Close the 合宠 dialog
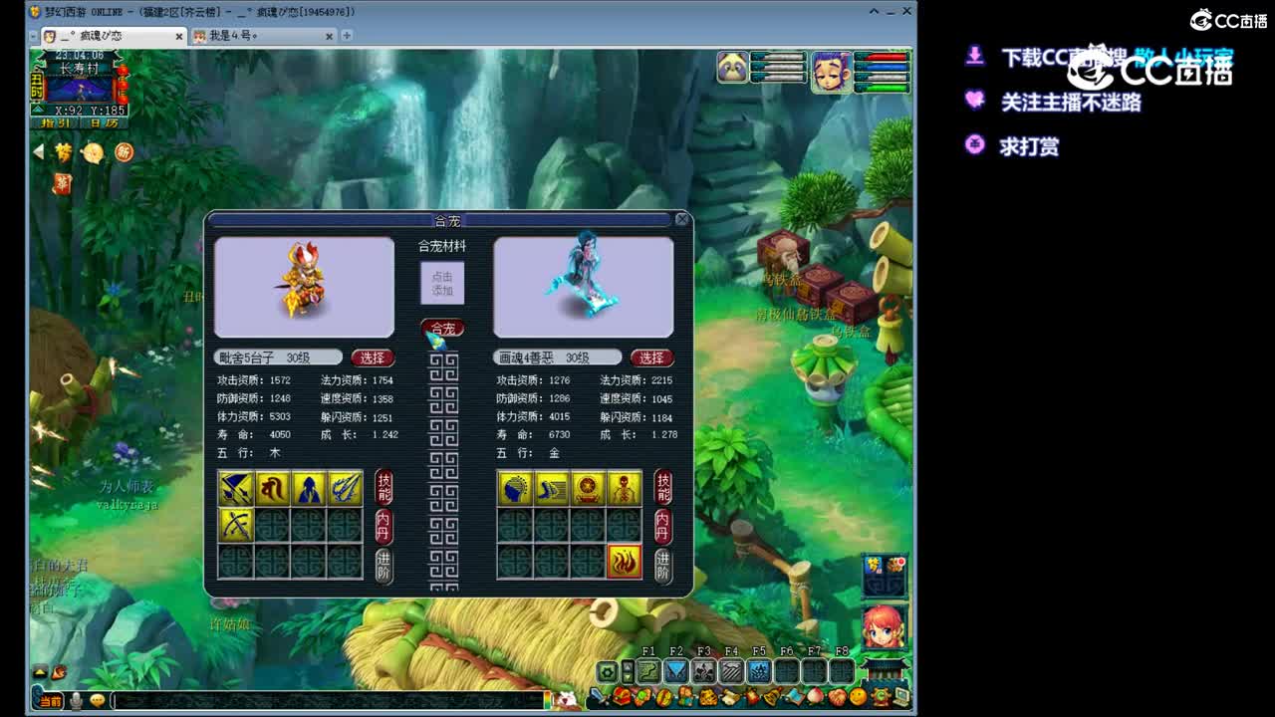Image resolution: width=1275 pixels, height=717 pixels. [682, 219]
